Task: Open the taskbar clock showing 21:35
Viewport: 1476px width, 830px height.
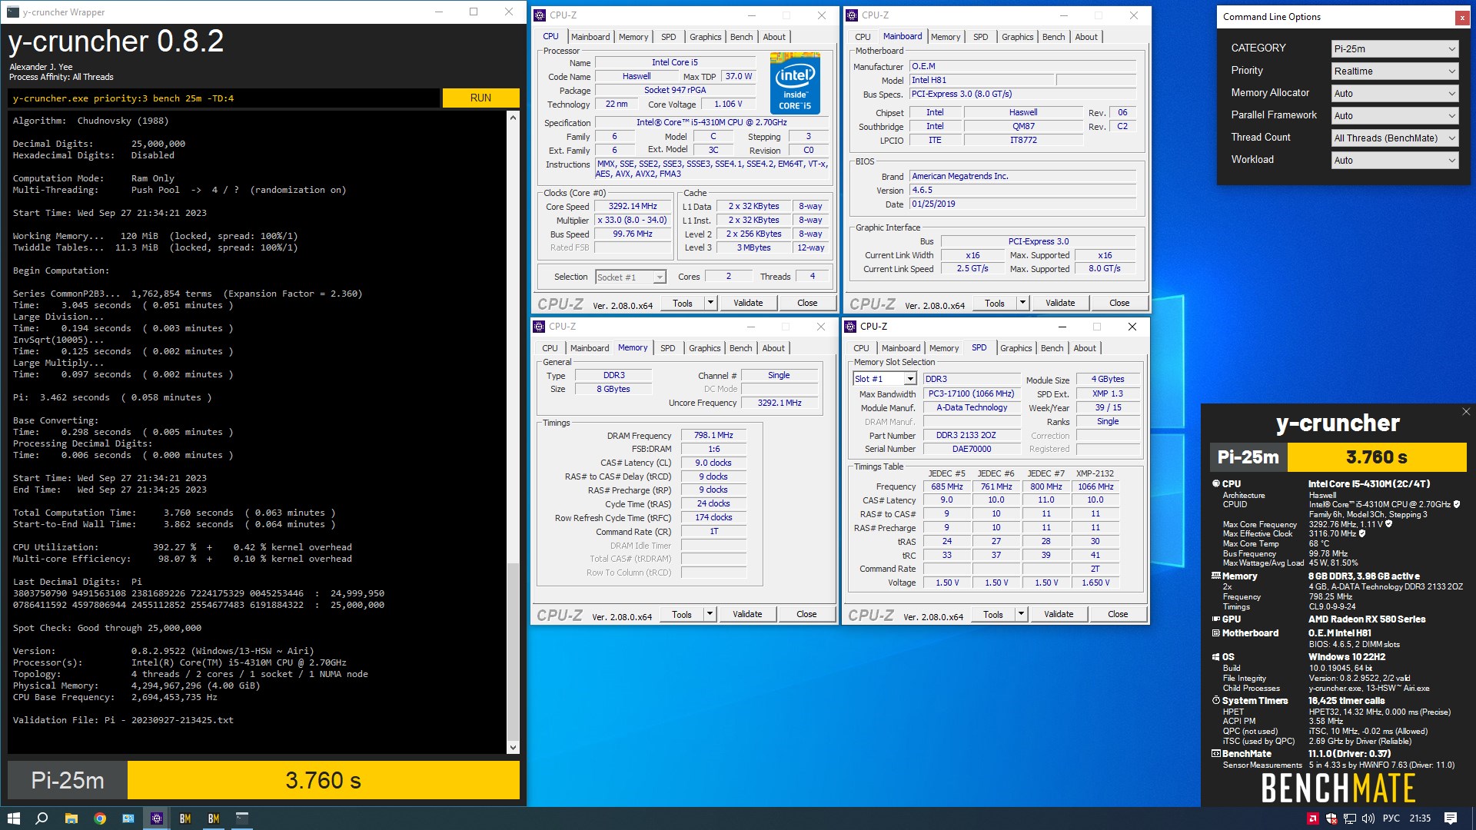Action: pyautogui.click(x=1420, y=818)
